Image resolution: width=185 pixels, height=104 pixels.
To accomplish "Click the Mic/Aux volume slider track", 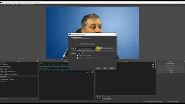I will [54, 66].
